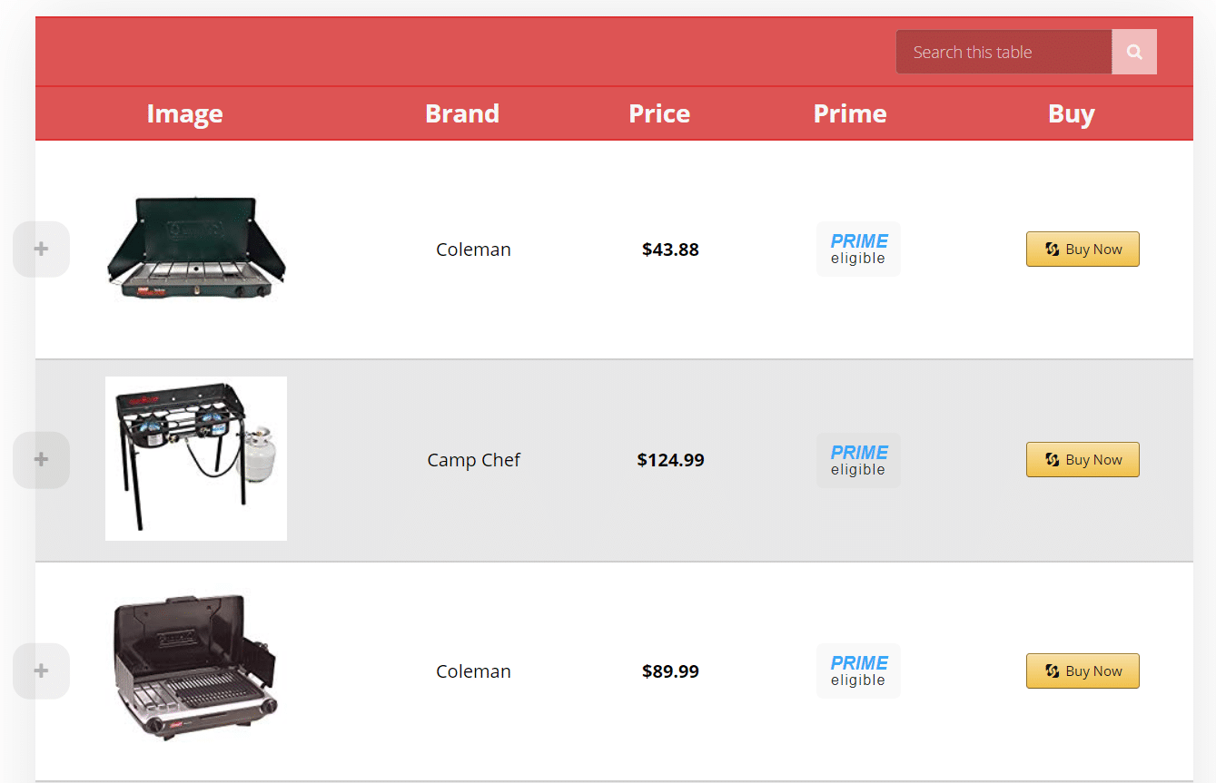Buy Now the $89.99 Coleman grill stove
The width and height of the screenshot is (1216, 783).
point(1083,671)
